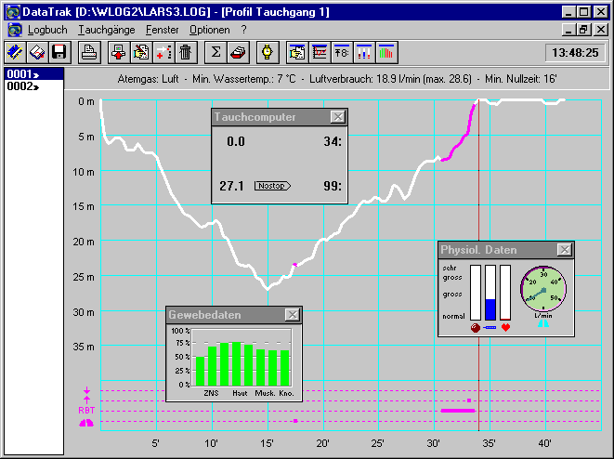This screenshot has height=459, width=614.
Task: Click the Nostop indicator in Tauchcomputer
Action: pos(272,186)
